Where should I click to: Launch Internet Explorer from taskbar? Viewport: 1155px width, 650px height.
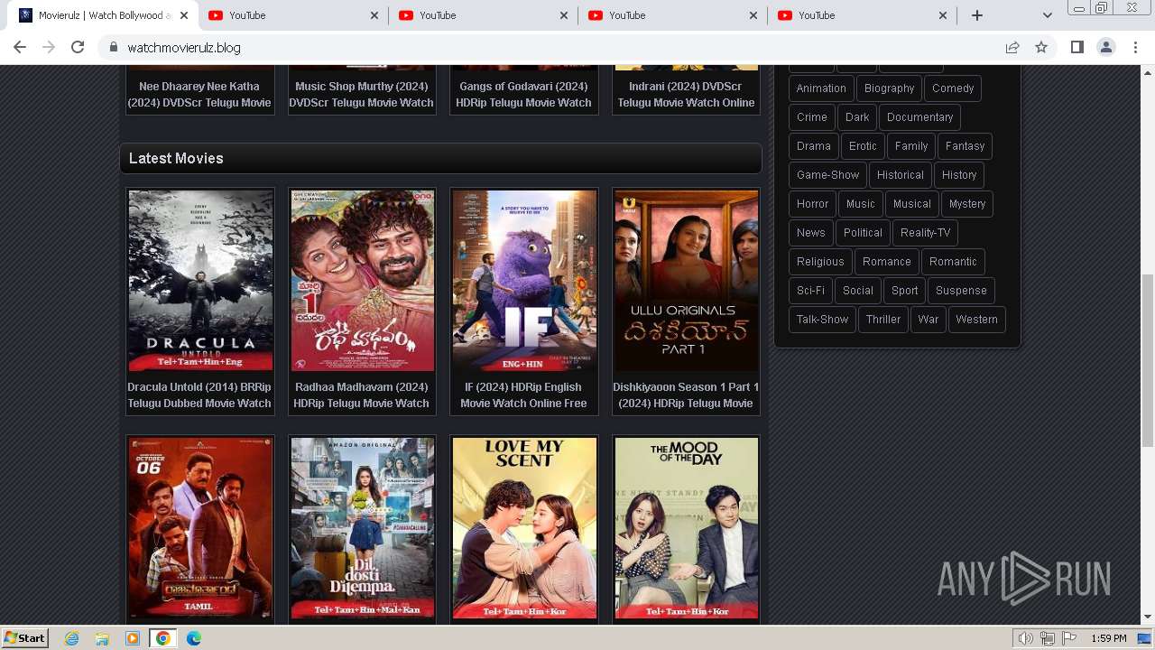click(x=71, y=638)
